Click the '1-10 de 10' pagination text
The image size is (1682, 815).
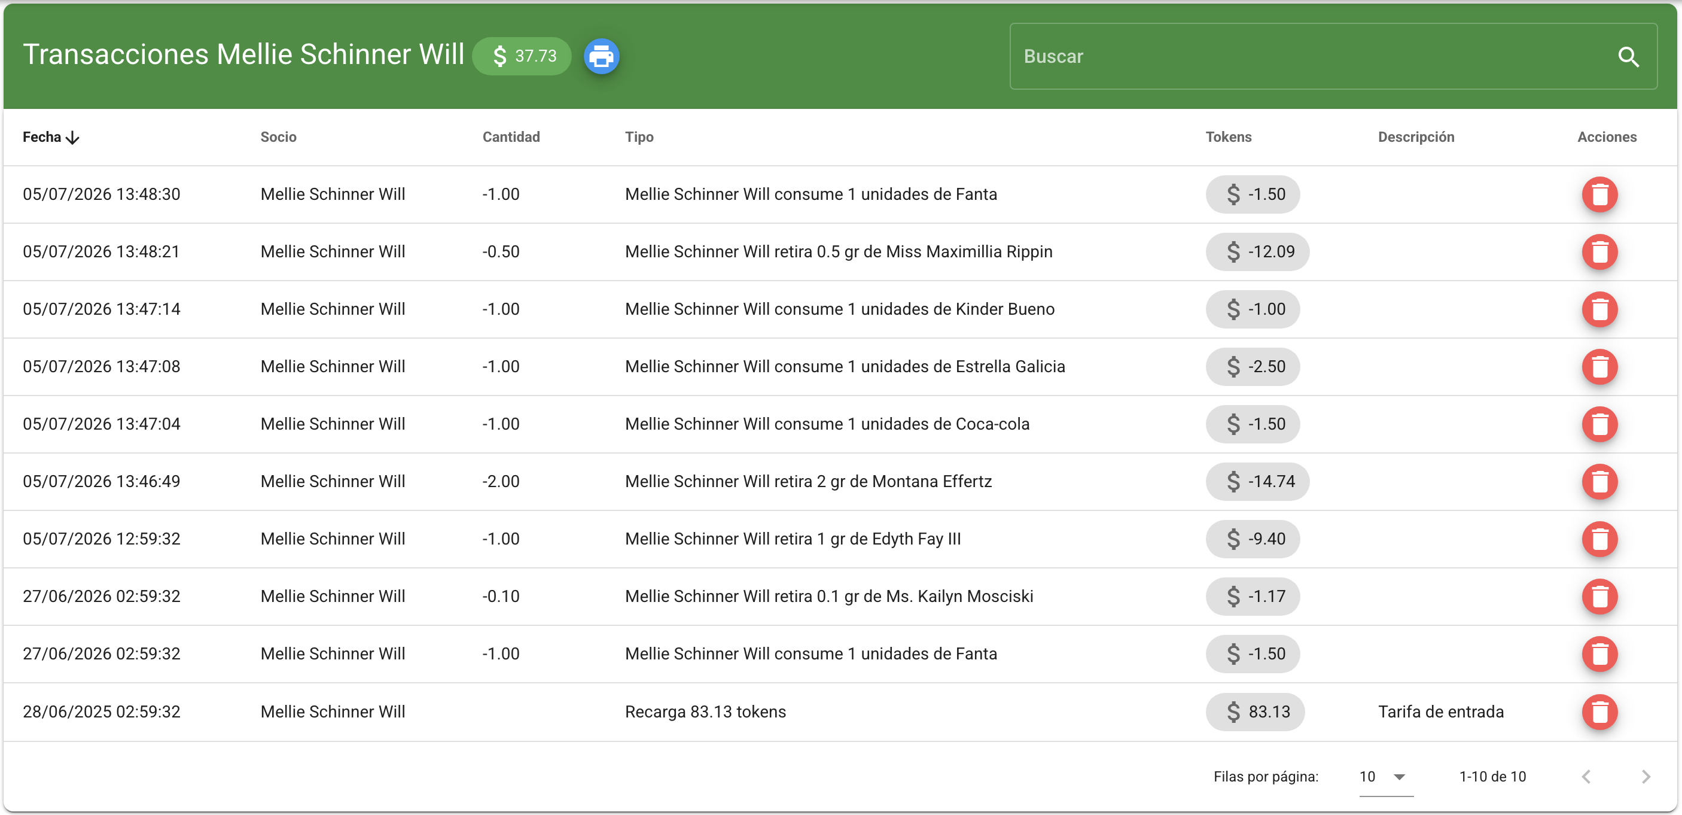[x=1492, y=777]
